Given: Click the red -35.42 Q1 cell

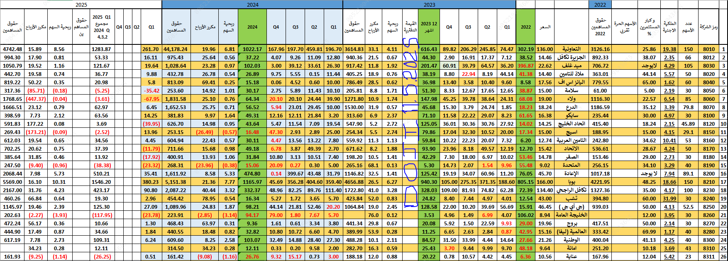Looking at the screenshot, I should pos(151,90).
